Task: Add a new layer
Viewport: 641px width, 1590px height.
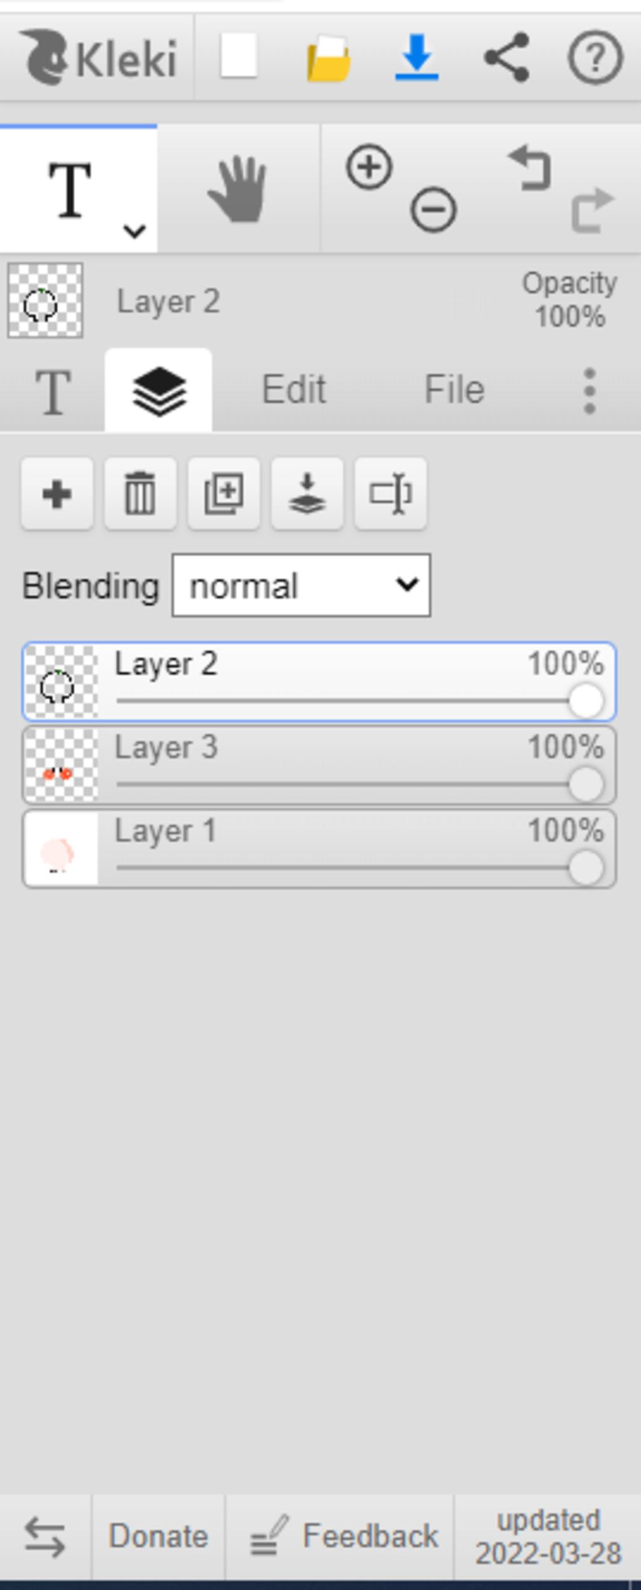Action: (57, 494)
